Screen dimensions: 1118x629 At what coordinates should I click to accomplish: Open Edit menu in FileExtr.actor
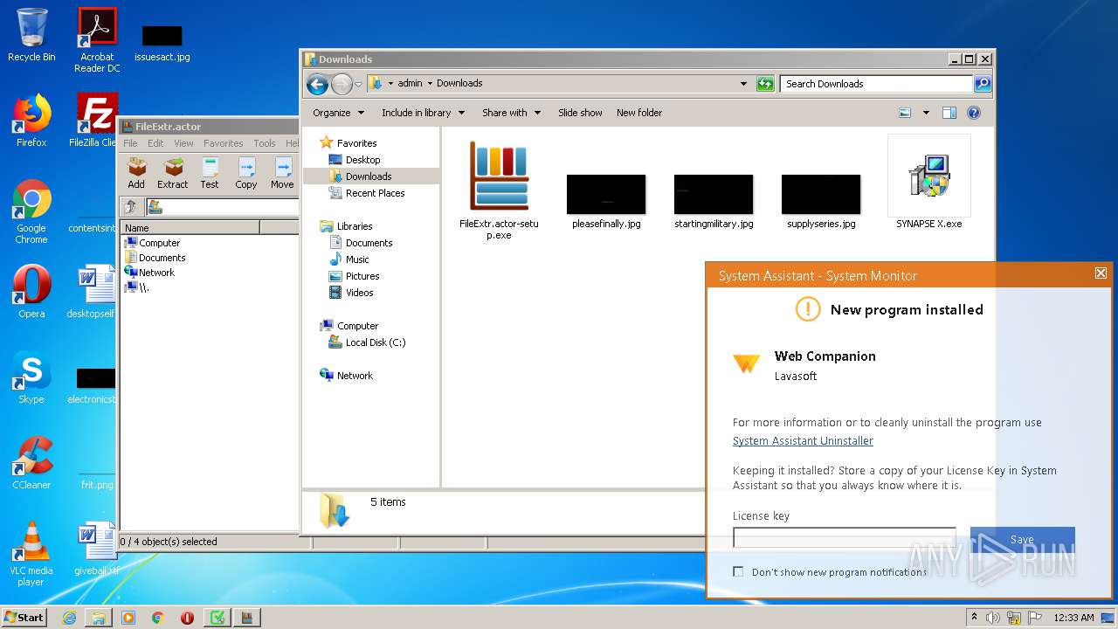[x=155, y=143]
